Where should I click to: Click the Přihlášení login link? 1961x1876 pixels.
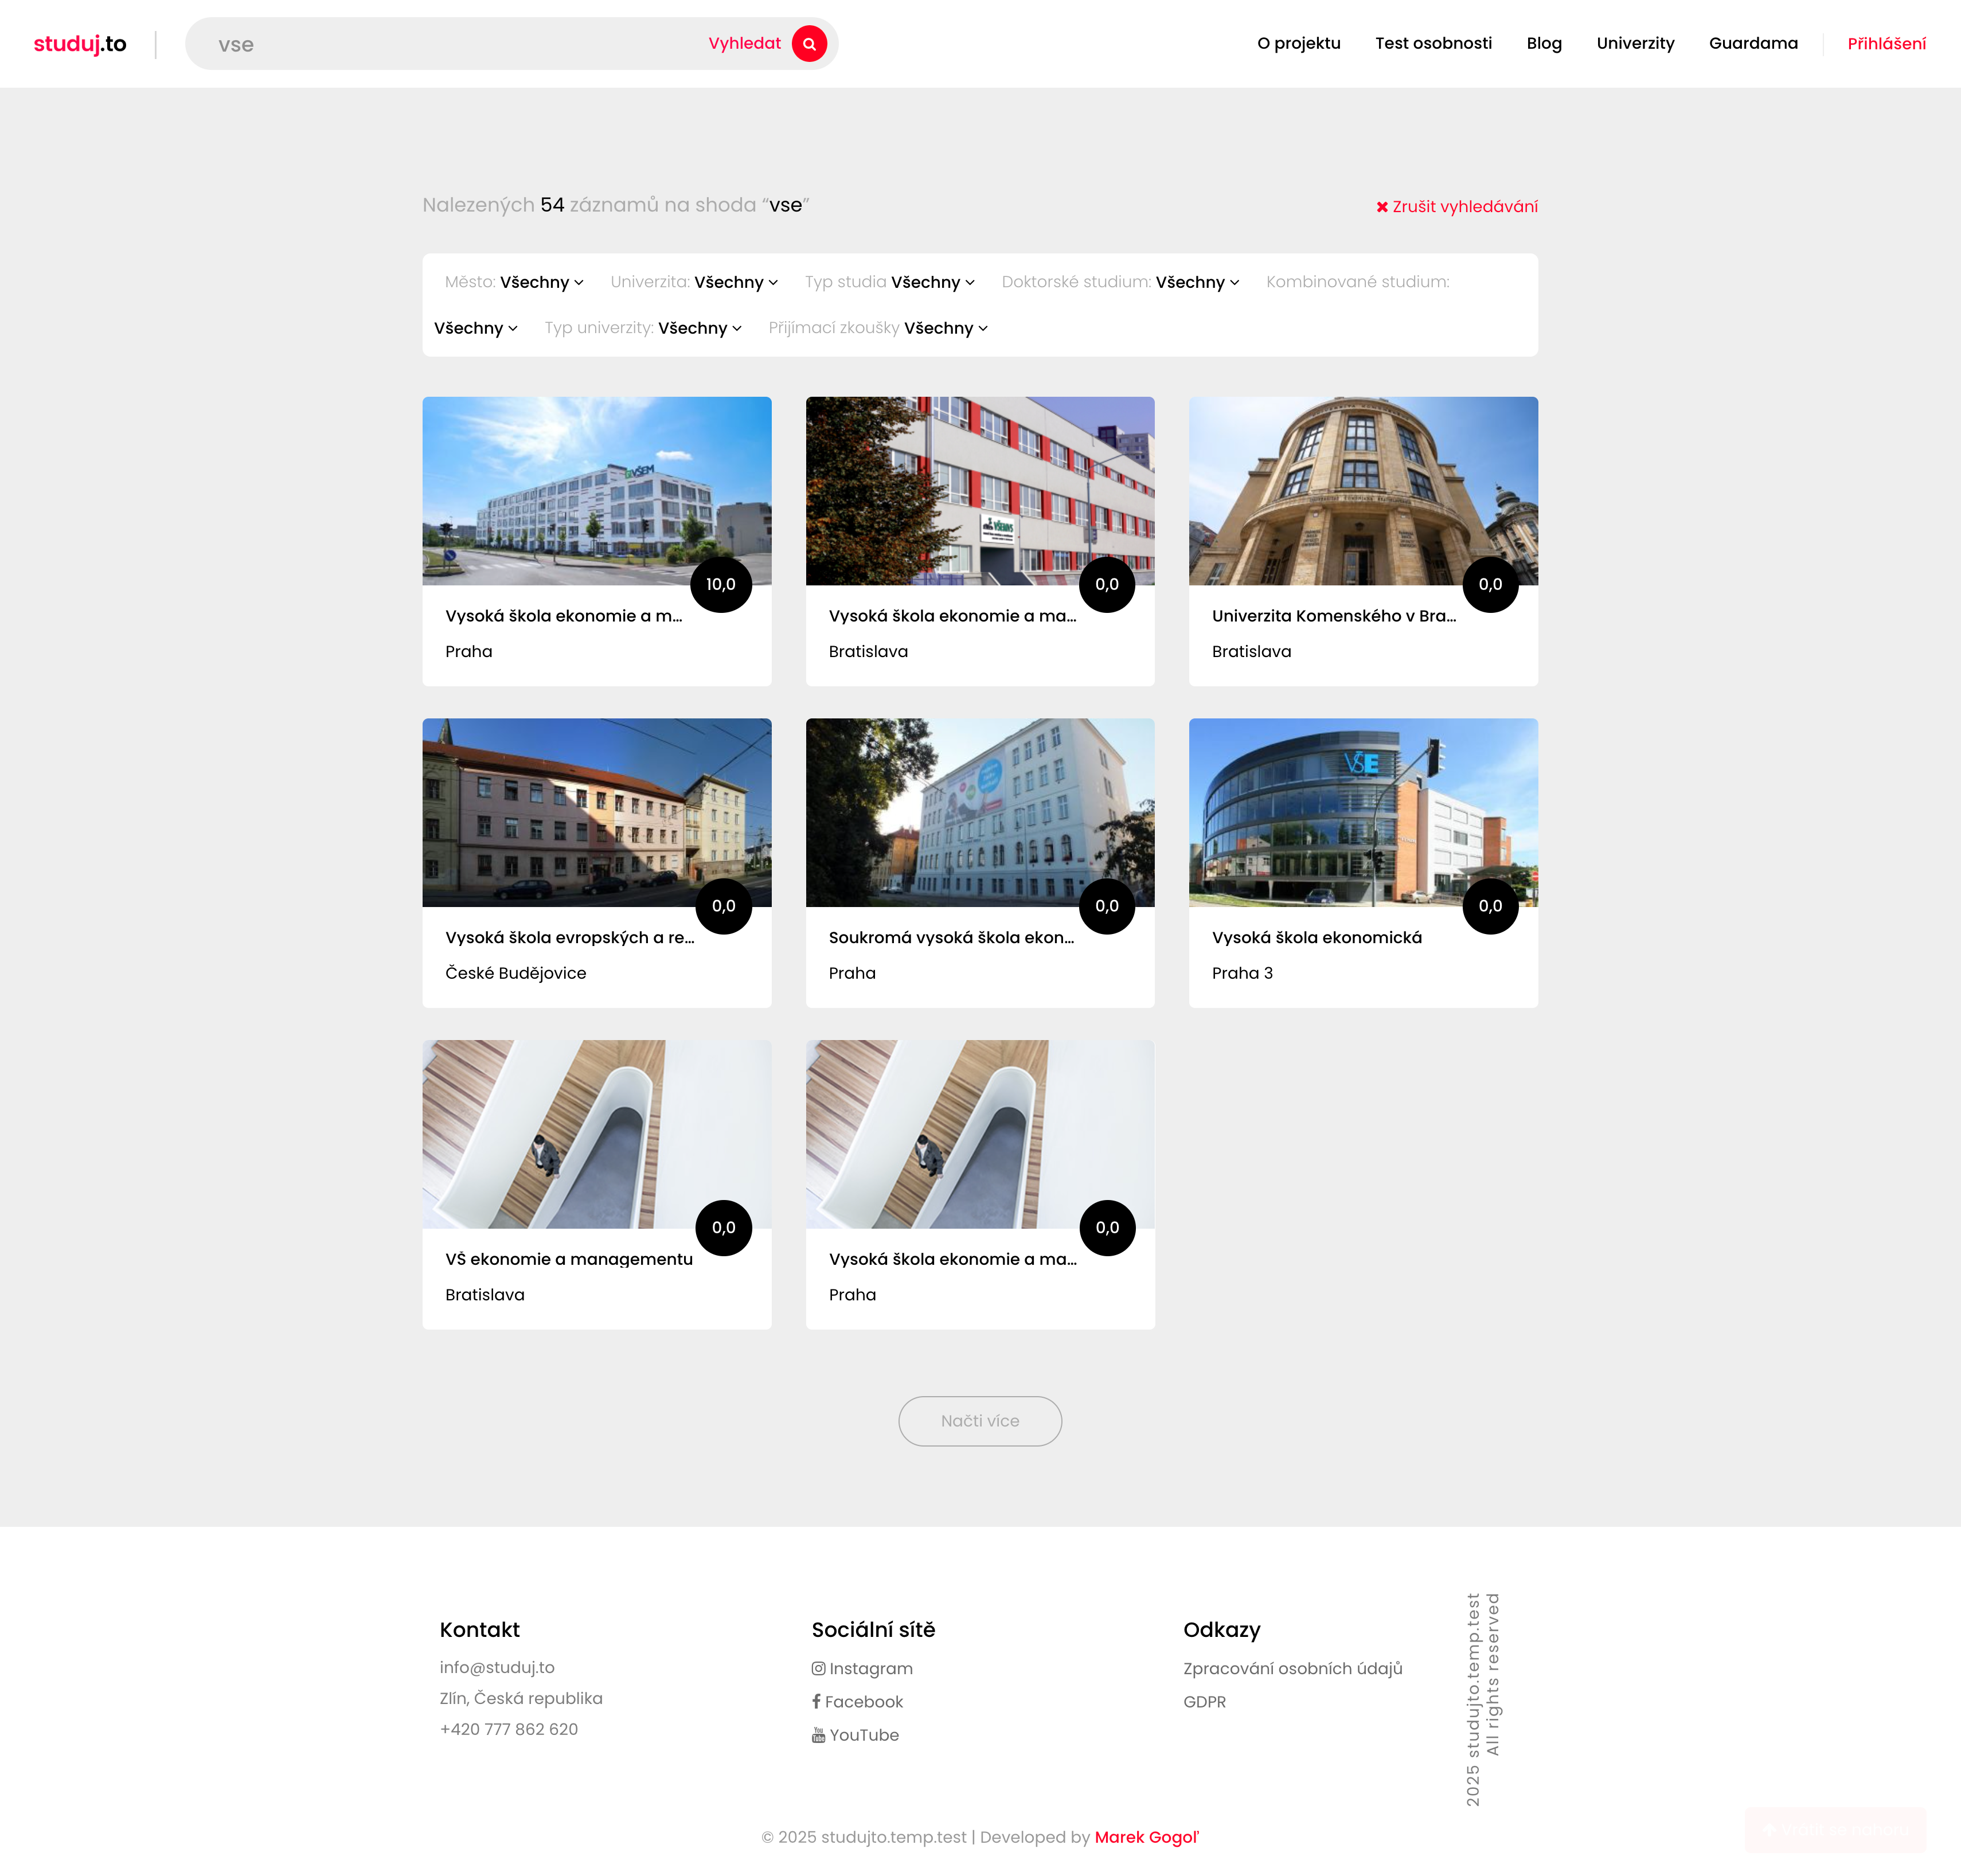pos(1886,44)
